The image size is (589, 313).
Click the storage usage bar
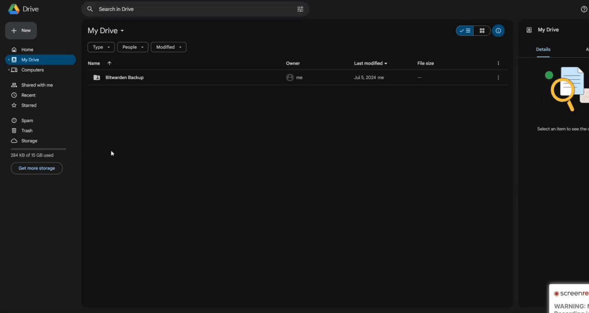[x=38, y=149]
